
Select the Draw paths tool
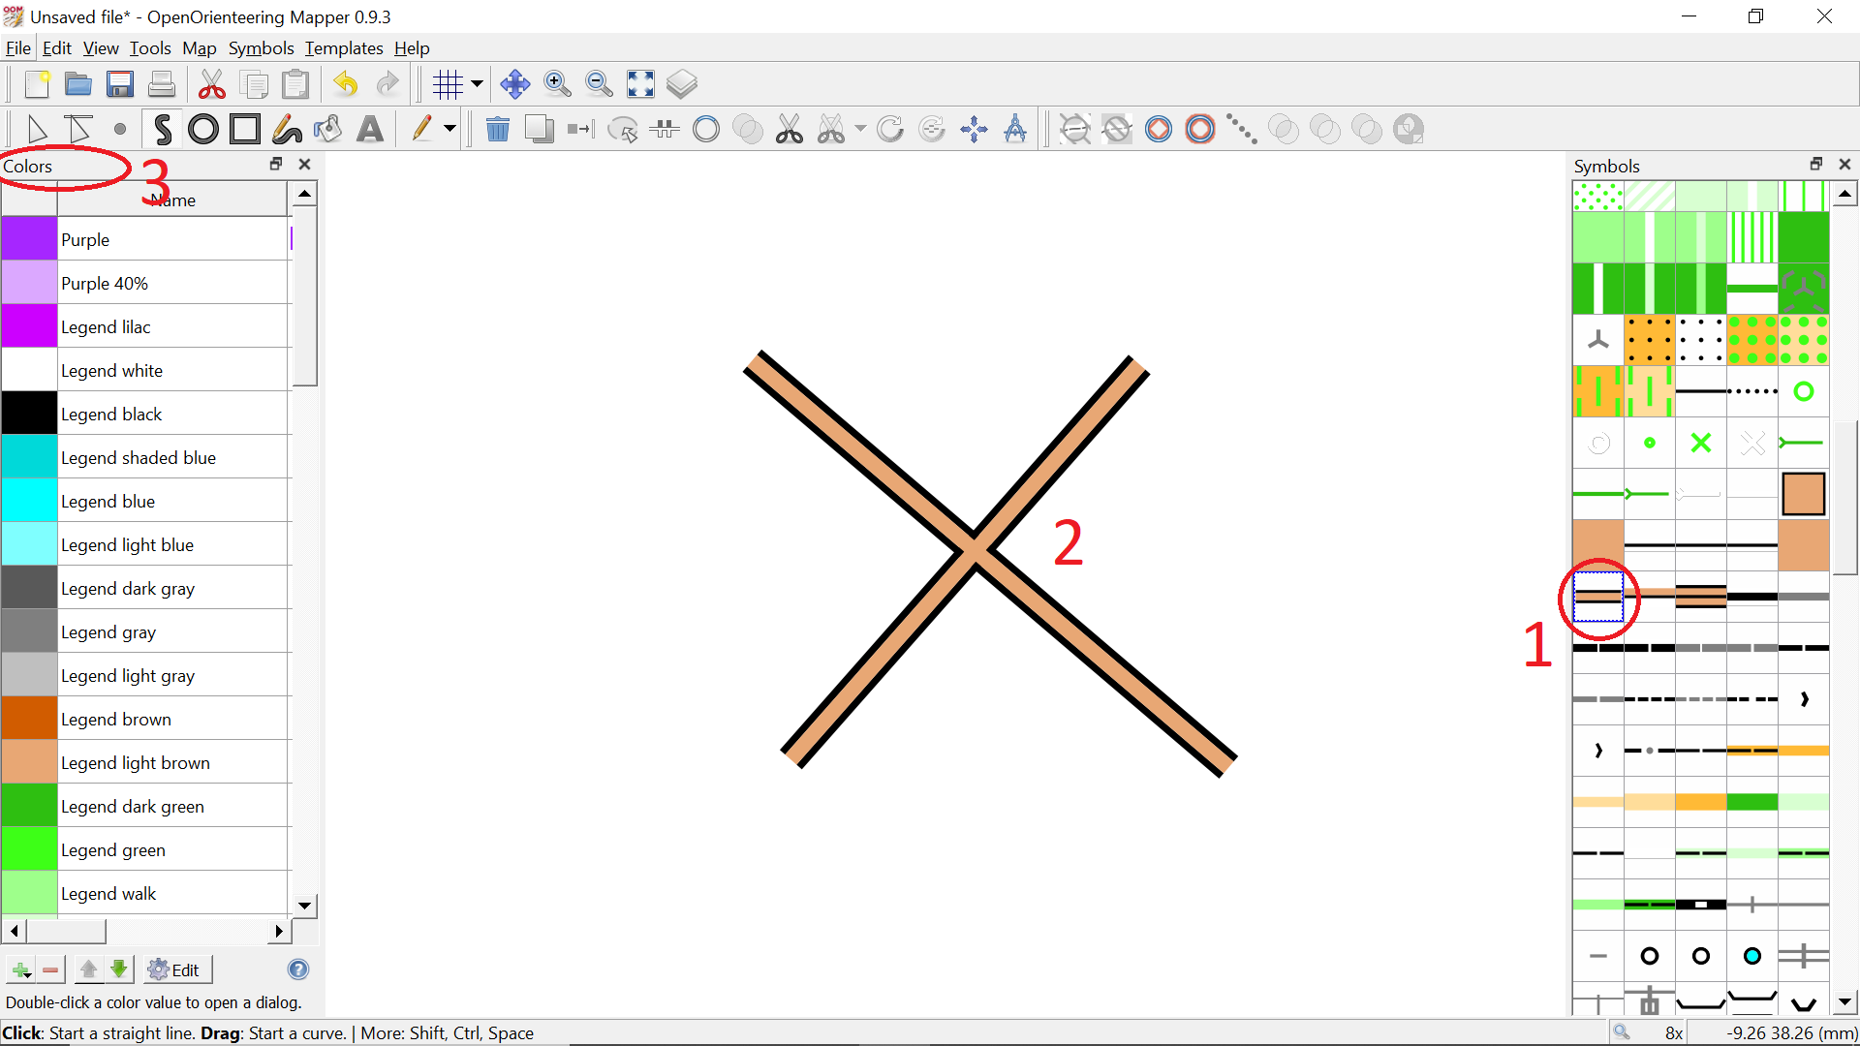click(x=162, y=129)
